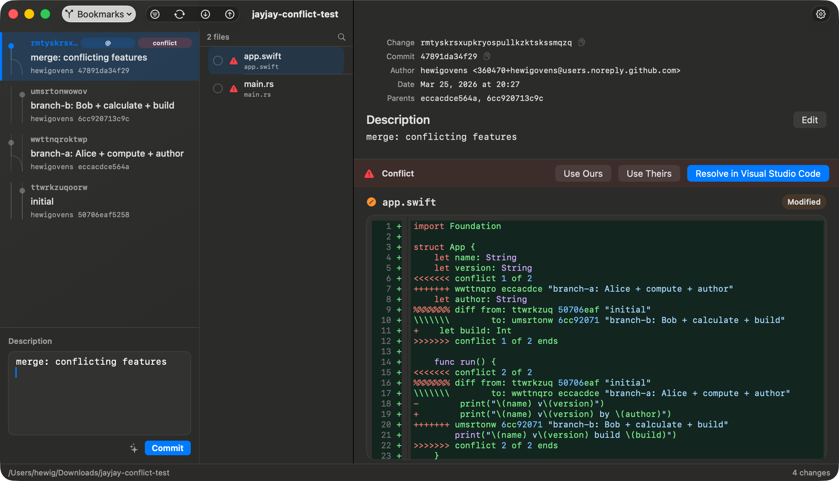
Task: Click the refresh repository icon
Action: pos(180,14)
